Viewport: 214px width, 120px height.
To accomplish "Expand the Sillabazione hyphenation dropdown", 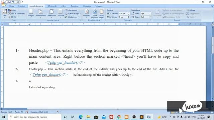I will pos(72,17).
